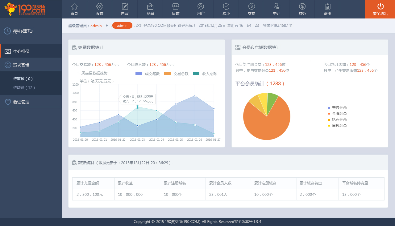Toggle 皇冠会员 pie legend entry
This screenshot has height=226, width=395.
pyautogui.click(x=337, y=126)
